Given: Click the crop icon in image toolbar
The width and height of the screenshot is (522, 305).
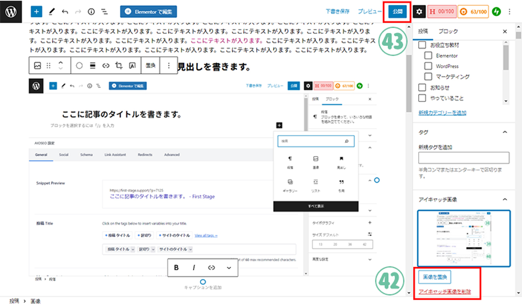Looking at the screenshot, I should pyautogui.click(x=119, y=65).
